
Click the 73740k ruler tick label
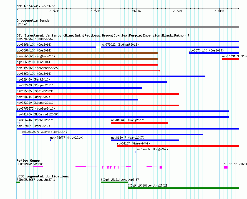click(x=54, y=11)
